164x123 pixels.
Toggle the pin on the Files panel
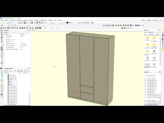coord(159,30)
